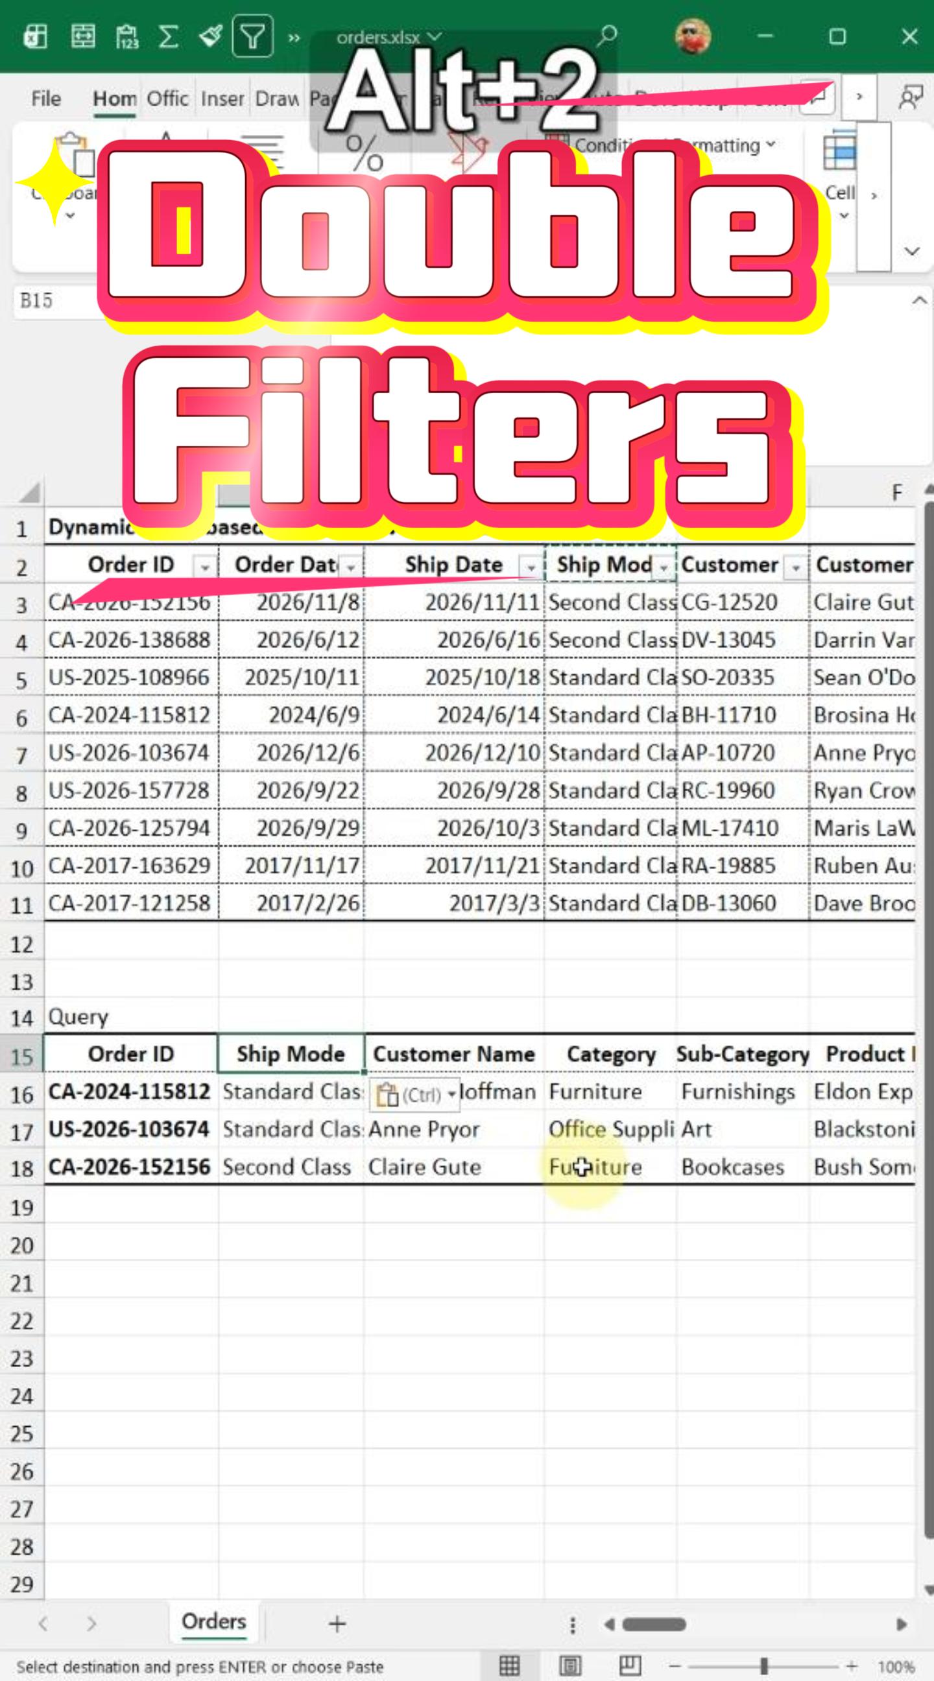Click the Select All corner triangle
934x1681 pixels.
click(28, 492)
